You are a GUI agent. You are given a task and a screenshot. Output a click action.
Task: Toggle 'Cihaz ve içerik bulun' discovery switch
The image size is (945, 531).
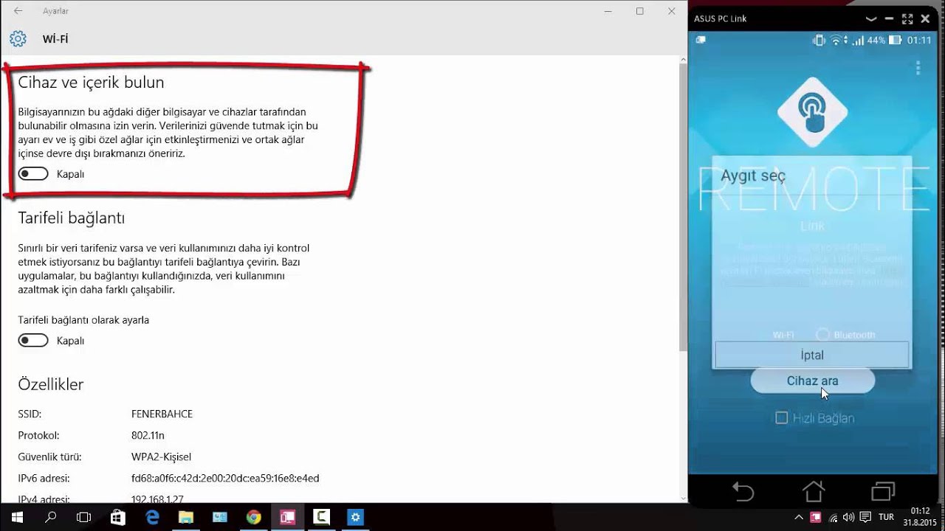point(33,174)
